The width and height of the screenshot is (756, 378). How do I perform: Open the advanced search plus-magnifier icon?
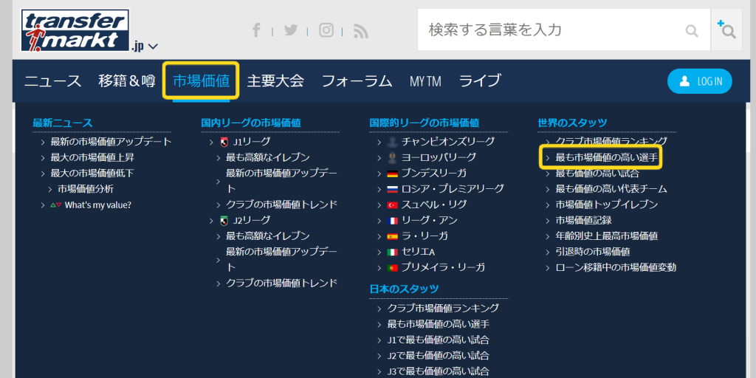pos(726,30)
